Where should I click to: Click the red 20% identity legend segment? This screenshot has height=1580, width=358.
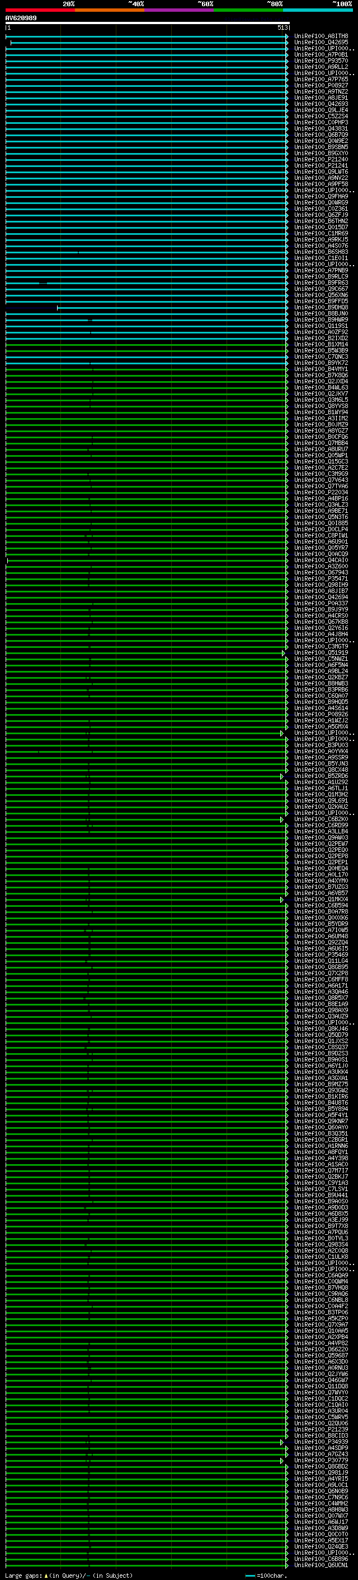(40, 10)
